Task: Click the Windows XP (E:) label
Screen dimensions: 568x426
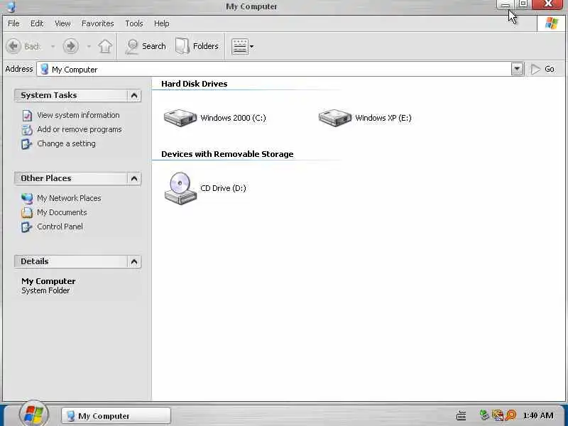Action: click(383, 118)
